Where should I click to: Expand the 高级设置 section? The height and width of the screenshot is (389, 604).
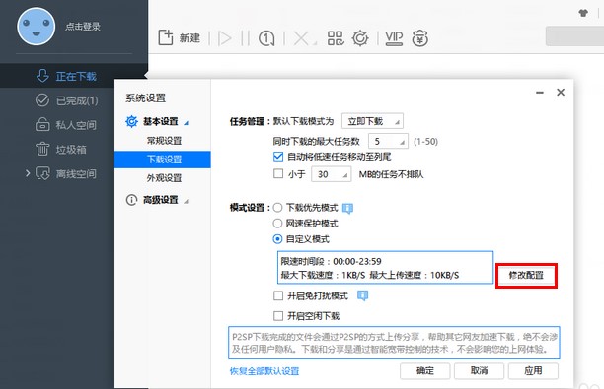pyautogui.click(x=187, y=201)
